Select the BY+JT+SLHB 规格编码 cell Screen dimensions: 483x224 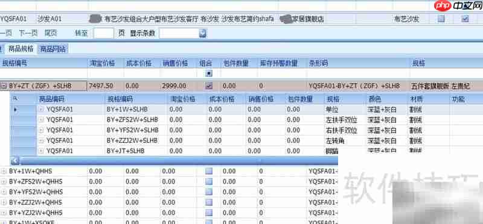tap(136, 151)
